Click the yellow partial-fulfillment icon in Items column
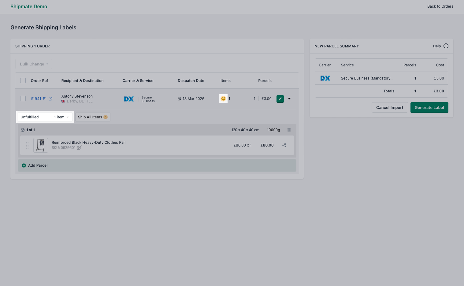464x286 pixels. point(223,98)
